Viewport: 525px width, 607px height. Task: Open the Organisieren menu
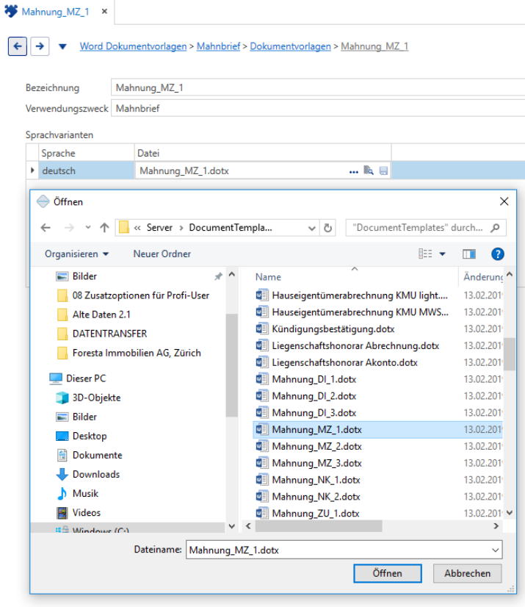pos(76,254)
